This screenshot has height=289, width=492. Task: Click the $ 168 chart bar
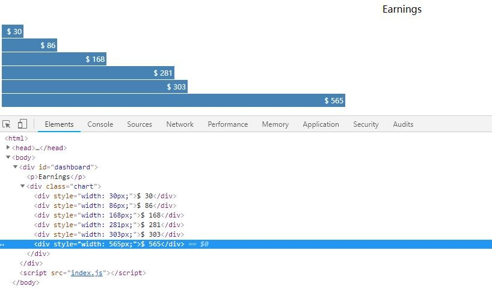coord(54,59)
